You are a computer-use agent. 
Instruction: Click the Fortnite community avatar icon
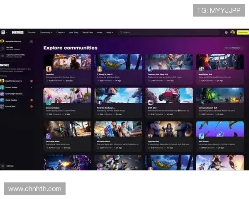[x=49, y=69]
